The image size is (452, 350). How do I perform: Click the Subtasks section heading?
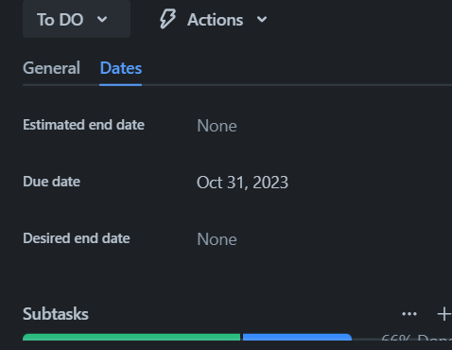[x=56, y=314]
